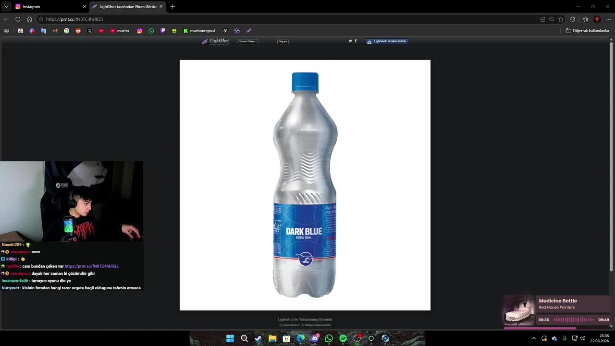Open the favorites list icon
615x346 pixels.
[x=585, y=19]
